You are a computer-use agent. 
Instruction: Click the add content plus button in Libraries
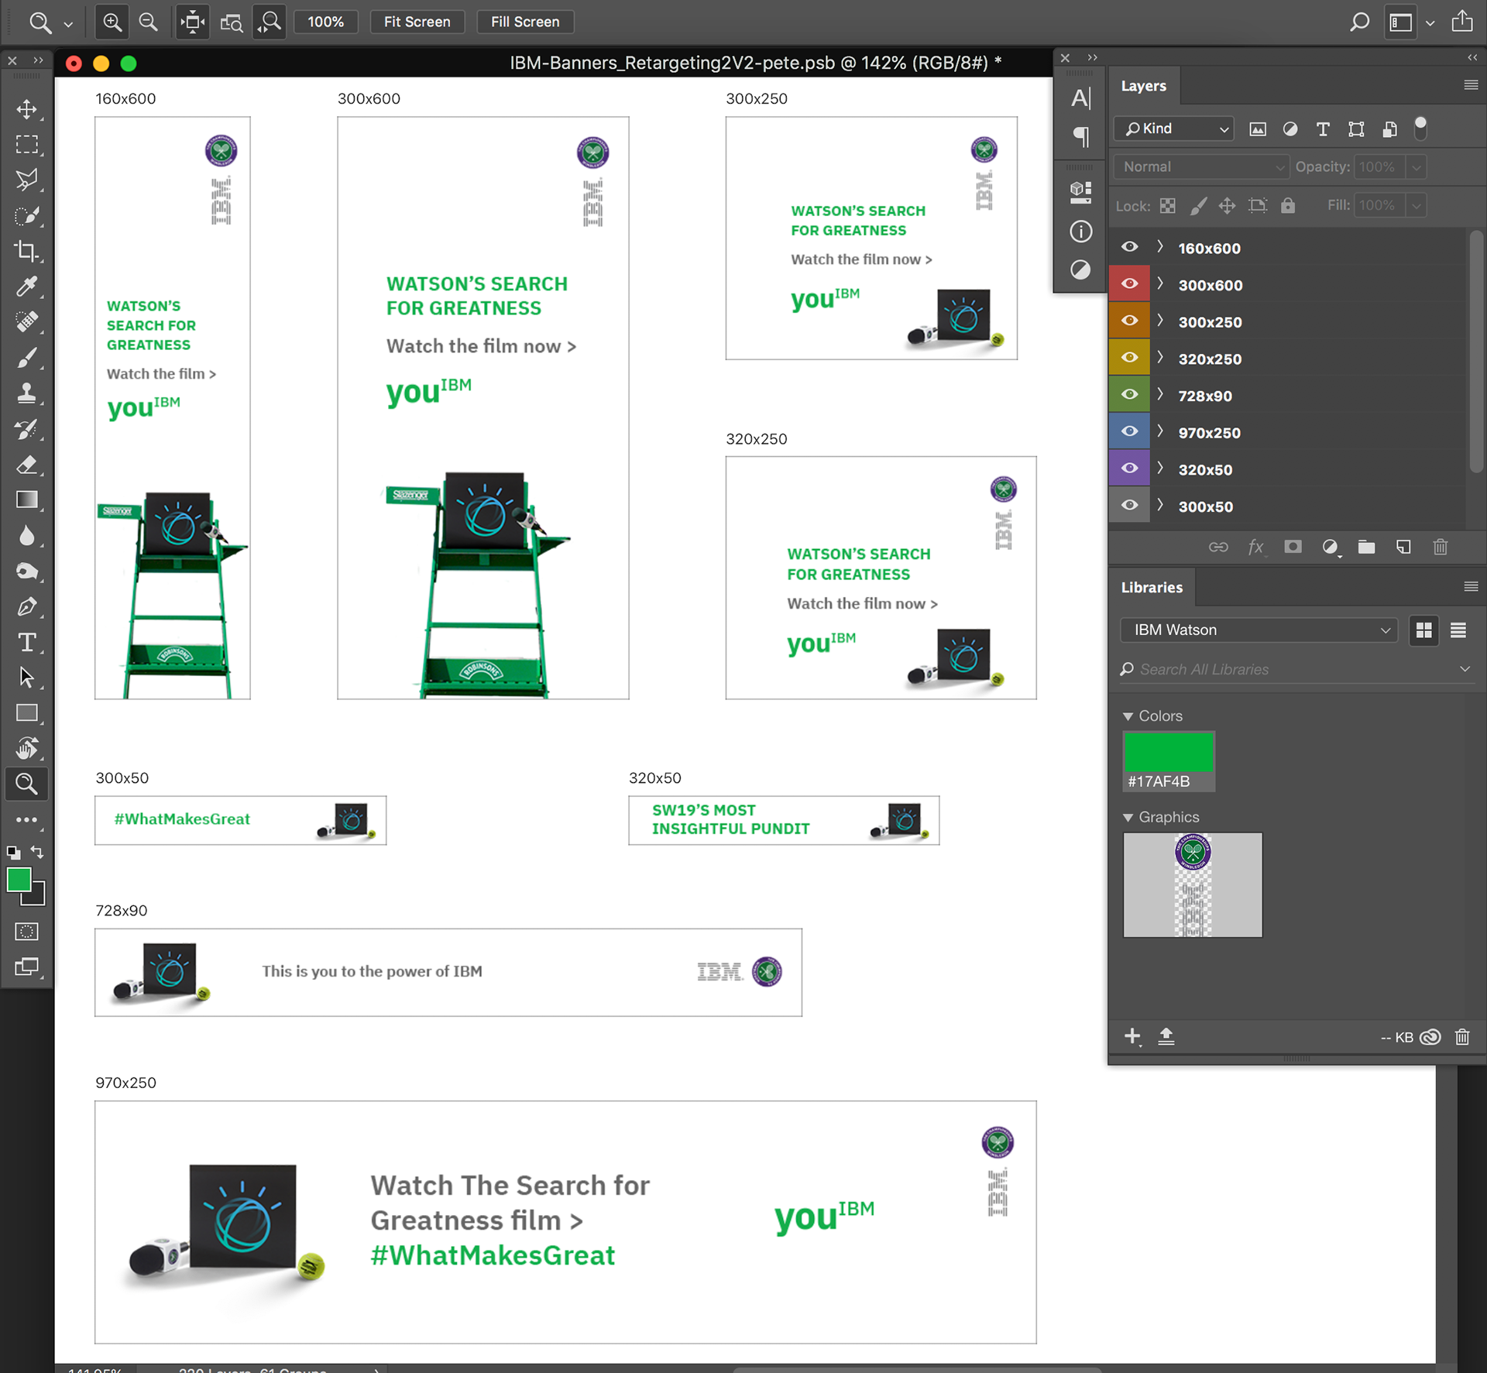point(1132,1037)
